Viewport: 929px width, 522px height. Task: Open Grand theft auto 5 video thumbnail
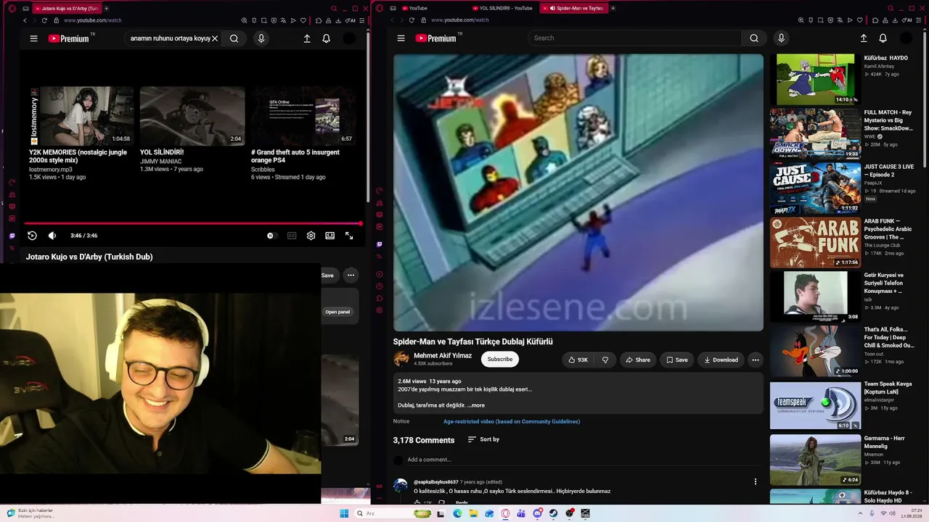(303, 116)
